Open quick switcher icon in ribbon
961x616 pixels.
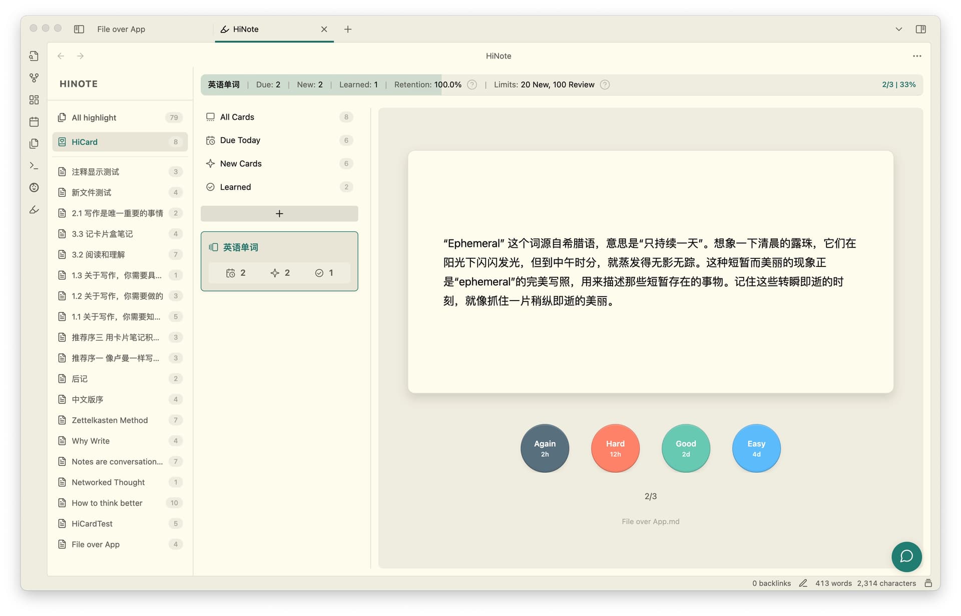[34, 56]
